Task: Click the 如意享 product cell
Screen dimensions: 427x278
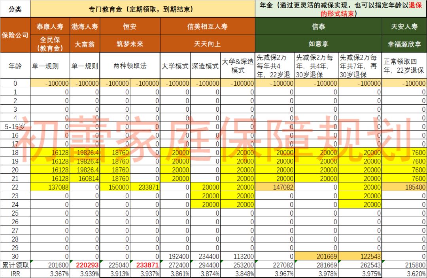Action: (x=319, y=44)
